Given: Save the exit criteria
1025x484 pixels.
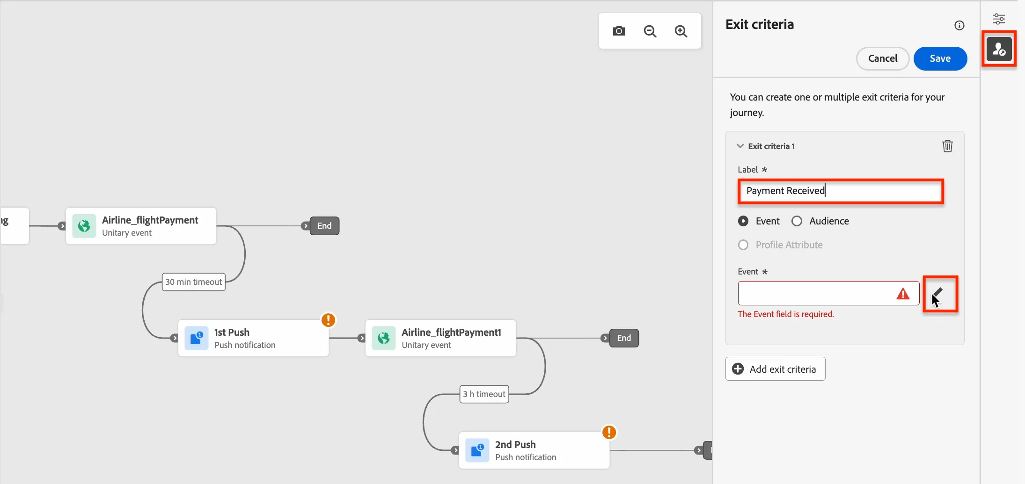Looking at the screenshot, I should (x=940, y=58).
